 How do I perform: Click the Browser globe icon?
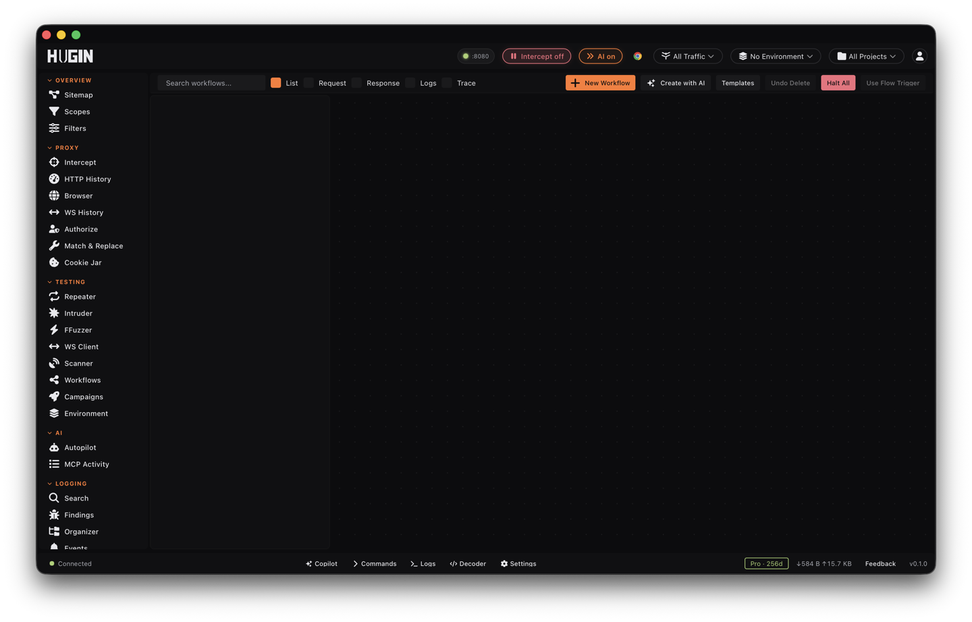tap(54, 196)
